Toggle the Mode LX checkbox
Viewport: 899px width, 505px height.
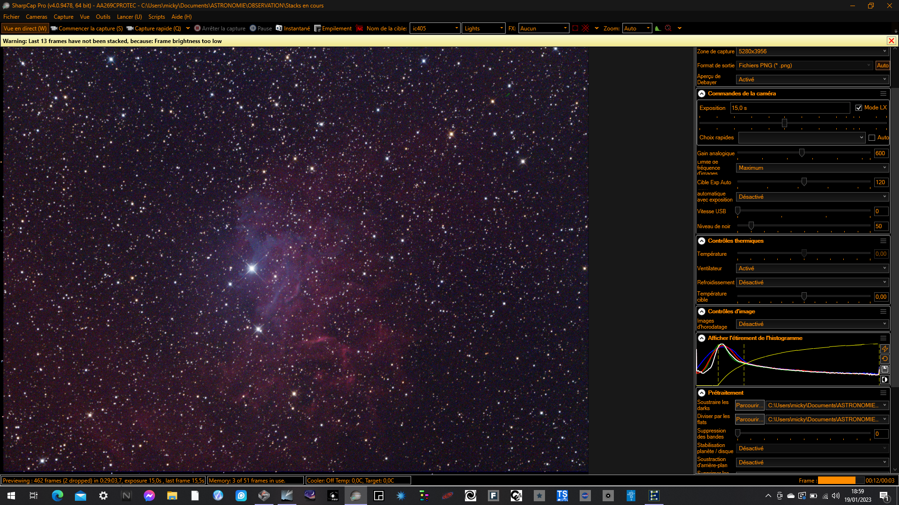click(x=859, y=108)
